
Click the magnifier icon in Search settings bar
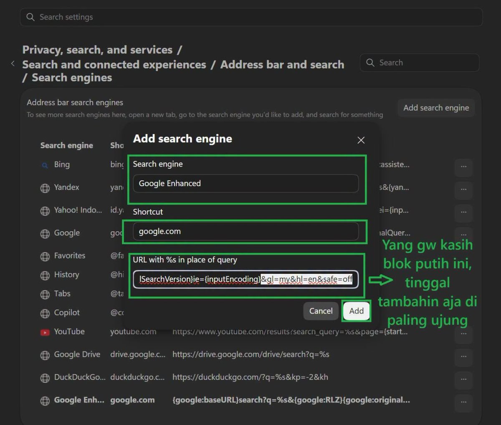[x=30, y=17]
